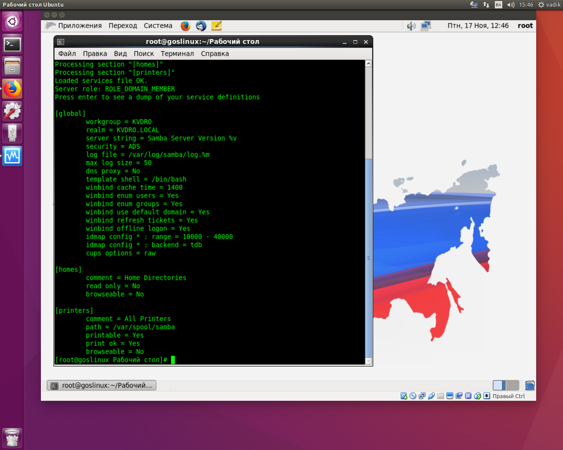Select root@goslinux taskbar window button
This screenshot has width=563, height=450.
tap(102, 385)
